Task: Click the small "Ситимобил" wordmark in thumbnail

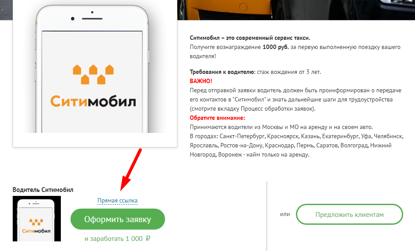Action: (36, 231)
